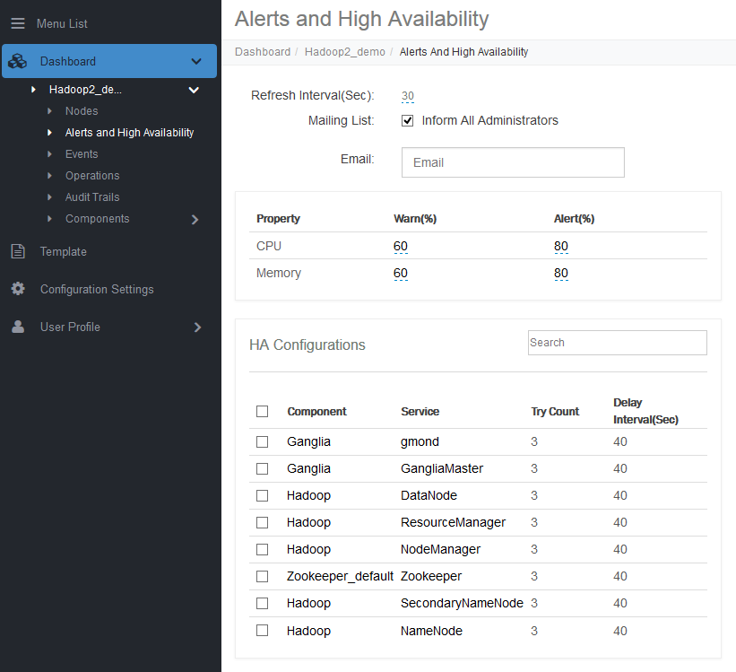
Task: Select all HA components header checkbox
Action: [262, 412]
